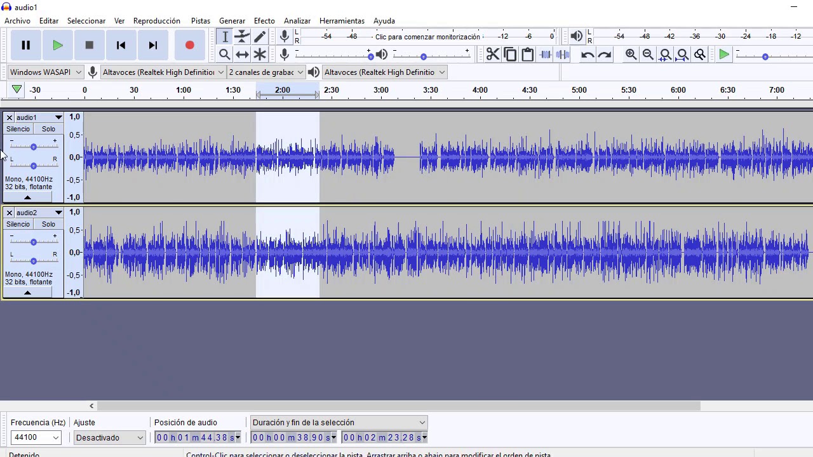This screenshot has width=813, height=457.
Task: Click Clic para comenzar monitorización meter
Action: tap(427, 37)
